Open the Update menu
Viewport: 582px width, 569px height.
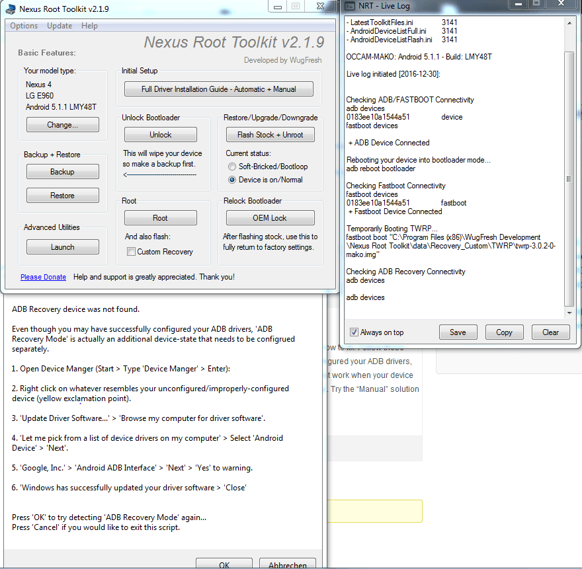point(60,26)
